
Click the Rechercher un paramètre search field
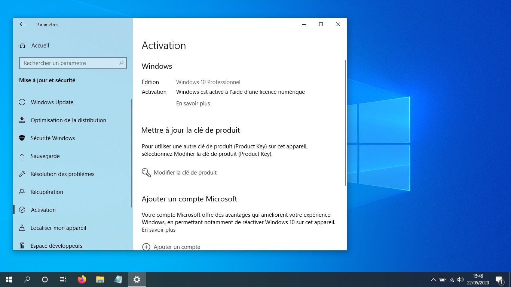(73, 63)
